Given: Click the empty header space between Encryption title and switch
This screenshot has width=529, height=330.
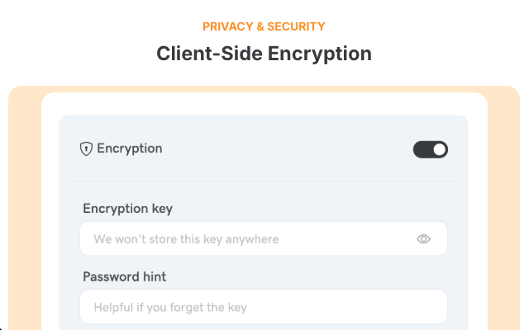Looking at the screenshot, I should tap(289, 149).
